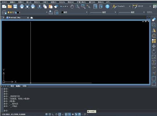157x116 pixels.
Task: Expand the Standard text style dropdown
Action: pos(130,6)
